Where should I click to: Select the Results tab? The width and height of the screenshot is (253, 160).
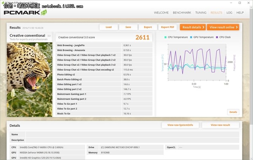pyautogui.click(x=216, y=12)
